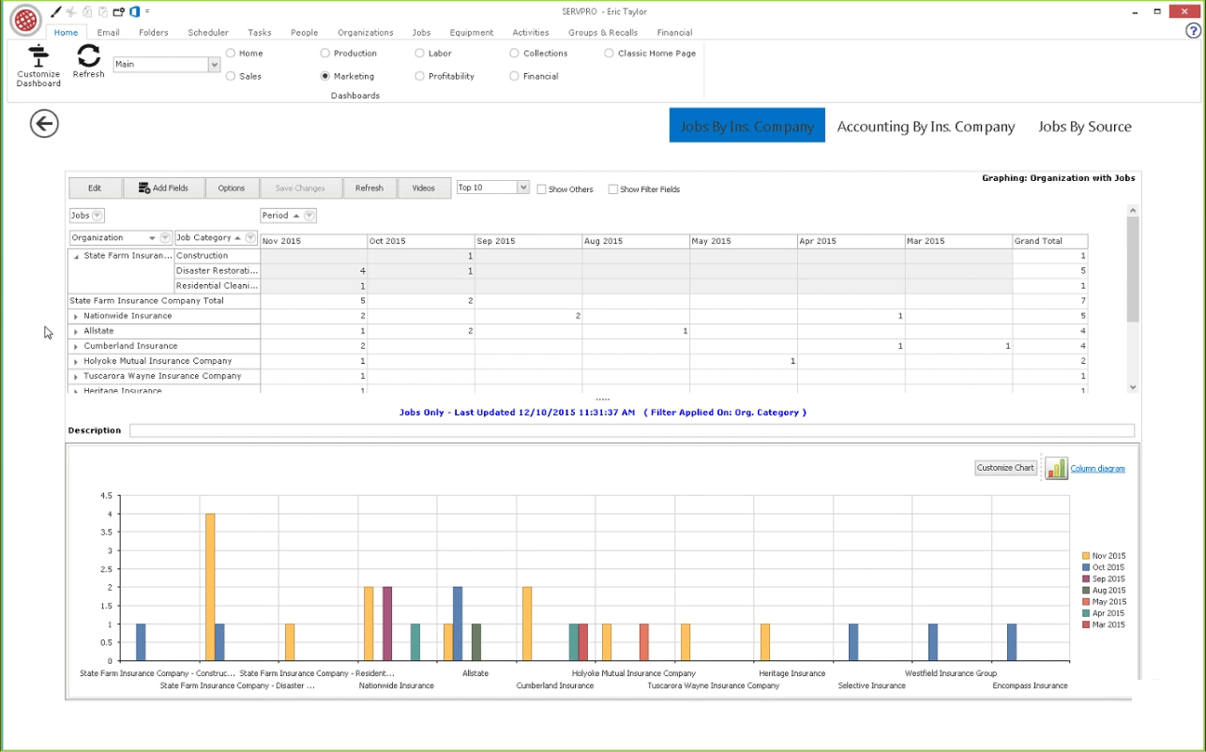Click the Nov 2015 column header
This screenshot has width=1206, height=752.
[x=314, y=241]
